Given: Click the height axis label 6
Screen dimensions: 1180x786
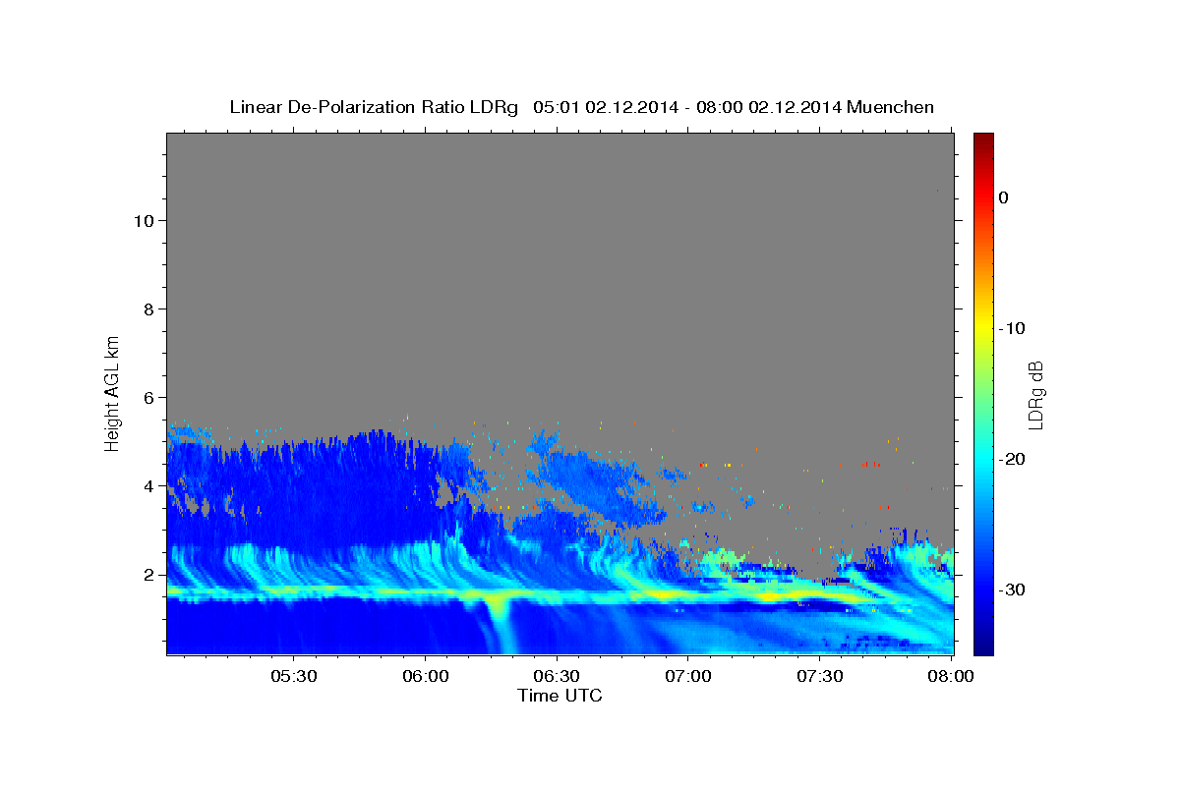Looking at the screenshot, I should point(147,397).
